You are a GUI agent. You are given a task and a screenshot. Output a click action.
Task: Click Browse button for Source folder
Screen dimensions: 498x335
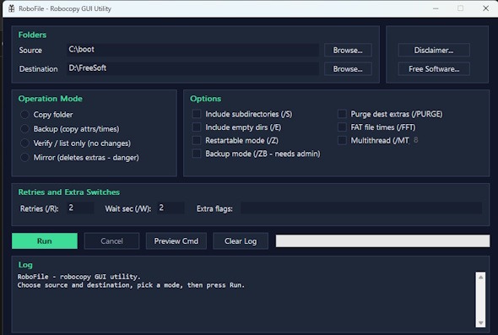(x=348, y=50)
